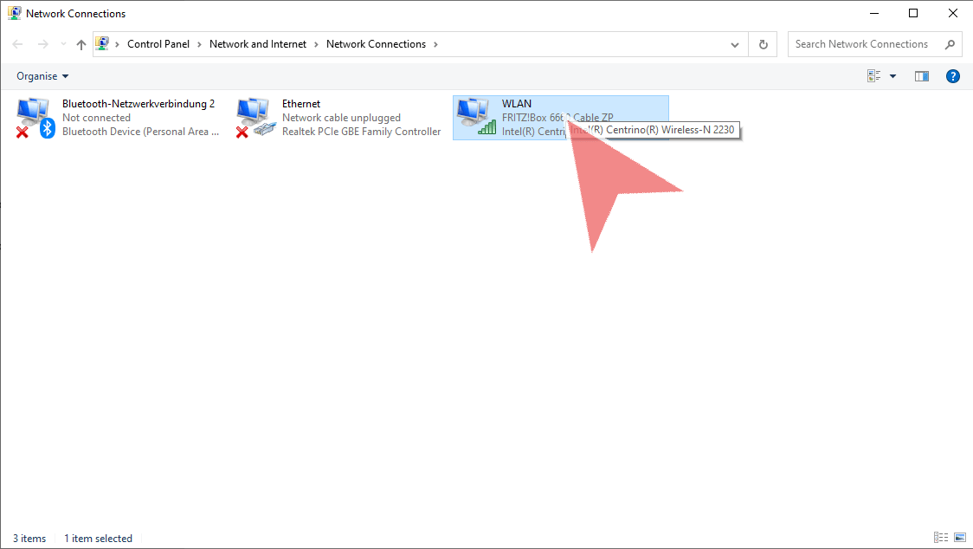This screenshot has width=973, height=549.
Task: Open recent locations dropdown arrow
Action: (62, 44)
